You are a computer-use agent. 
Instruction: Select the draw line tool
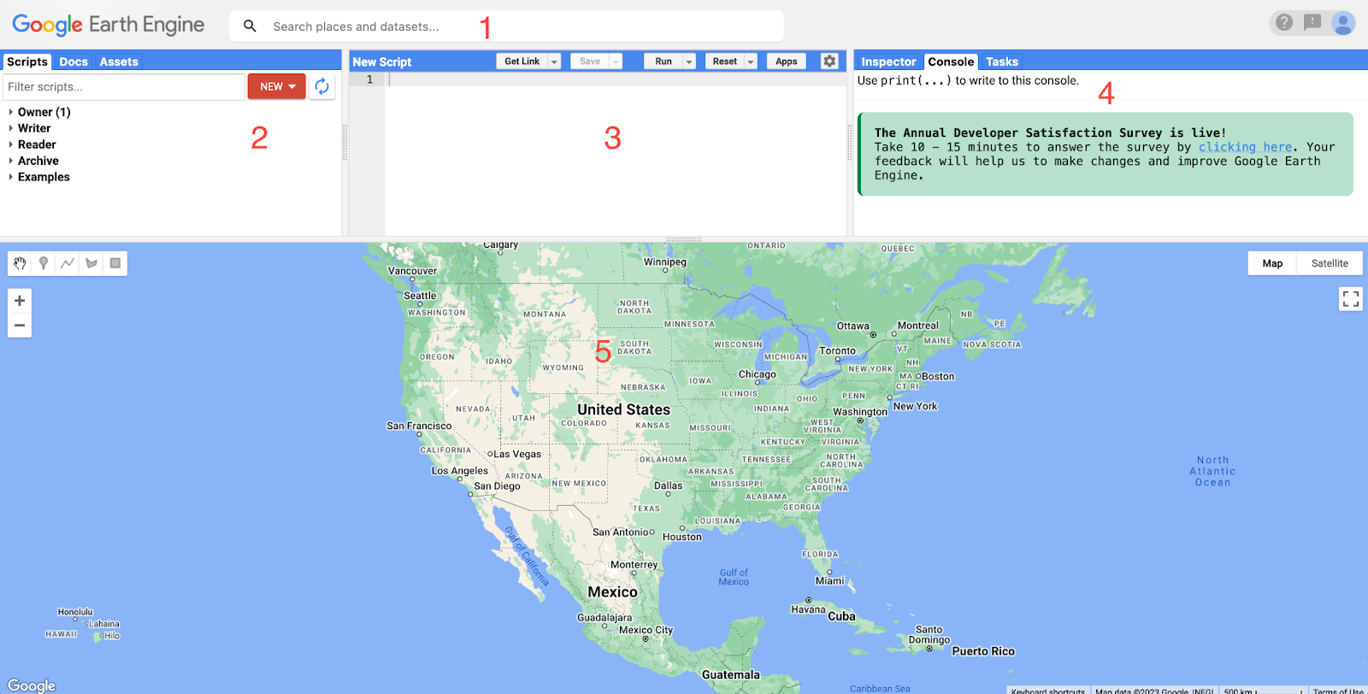click(x=68, y=263)
